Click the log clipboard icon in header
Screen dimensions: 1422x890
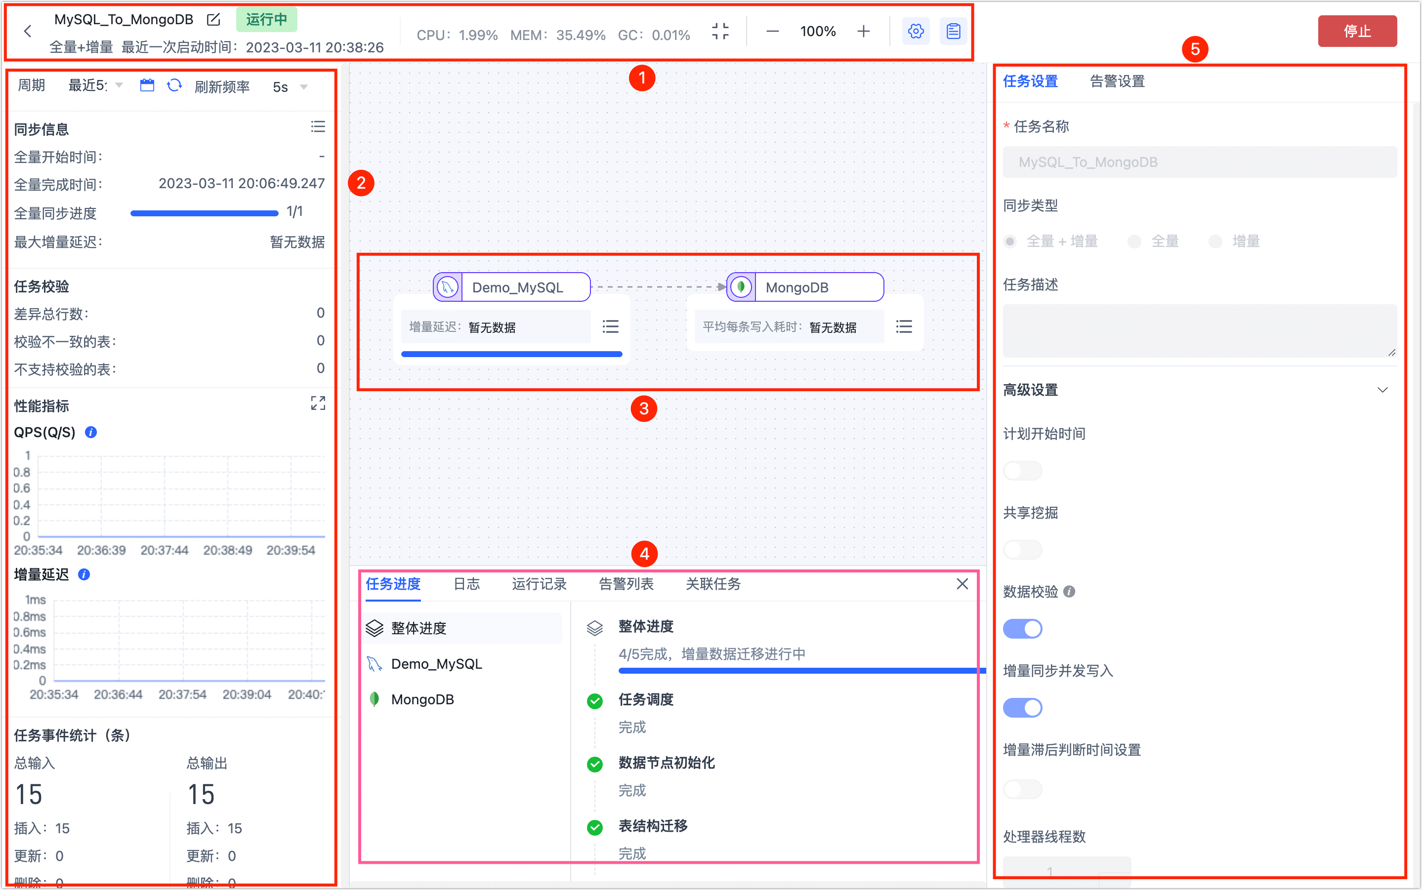click(x=953, y=31)
